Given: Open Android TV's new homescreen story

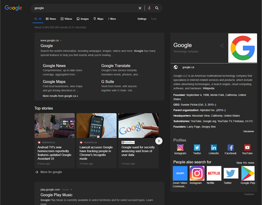Looking at the screenshot, I should click(55, 153).
